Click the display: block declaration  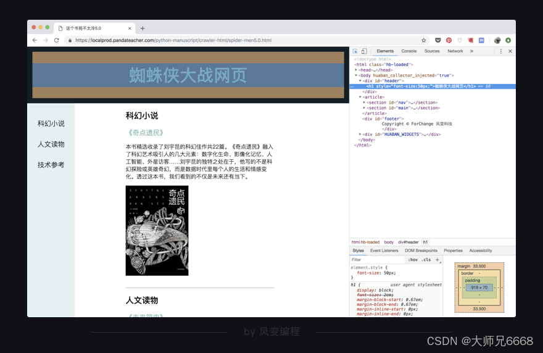click(375, 290)
